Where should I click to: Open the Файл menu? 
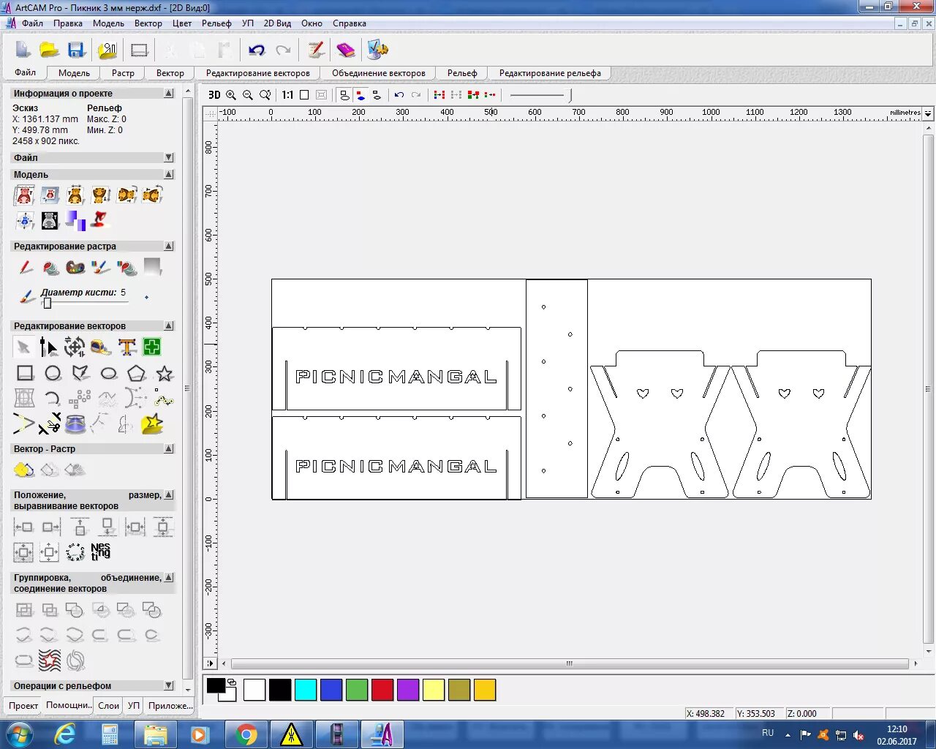tap(32, 23)
